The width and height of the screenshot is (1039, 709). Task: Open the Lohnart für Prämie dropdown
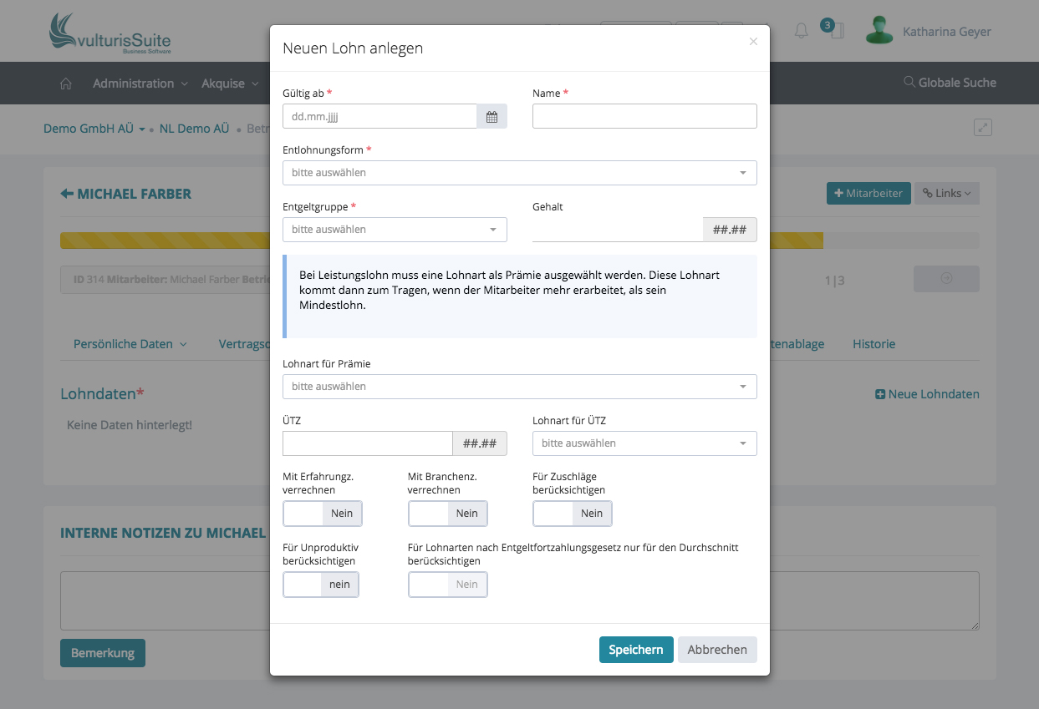(x=519, y=387)
